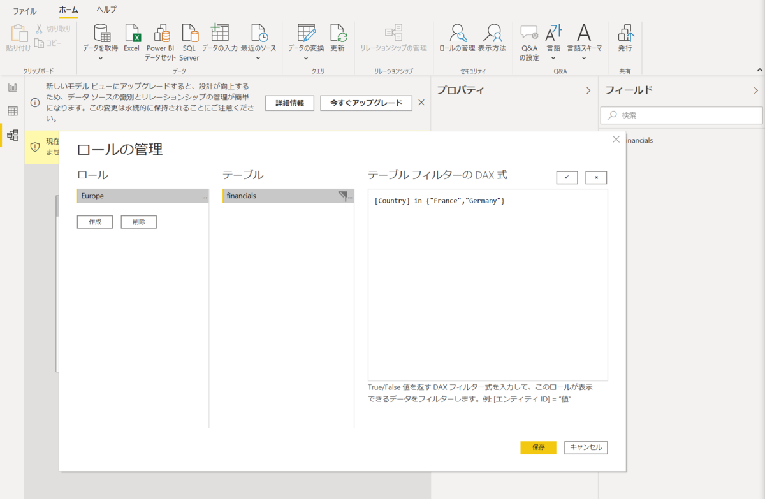Viewport: 765px width, 499px height.
Task: Switch to the ヘルプ ribbon tab
Action: [x=106, y=10]
